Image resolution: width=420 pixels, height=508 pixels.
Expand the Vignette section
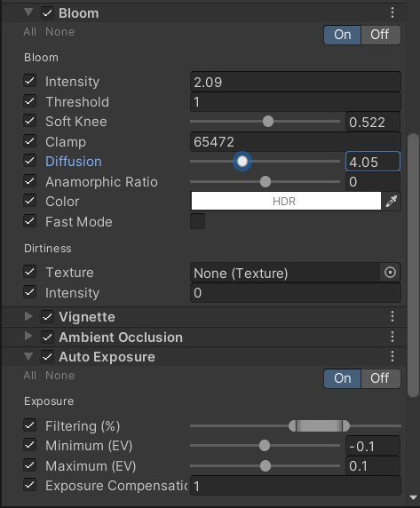(28, 316)
